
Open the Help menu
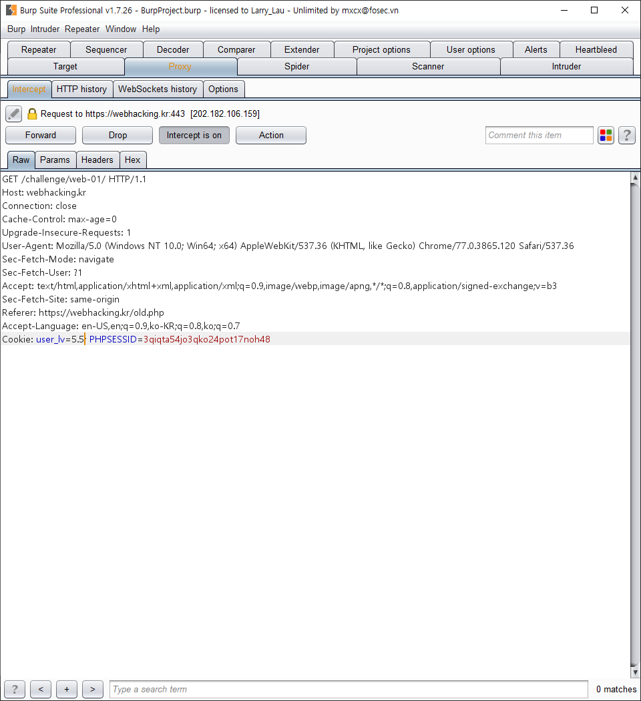pyautogui.click(x=151, y=29)
